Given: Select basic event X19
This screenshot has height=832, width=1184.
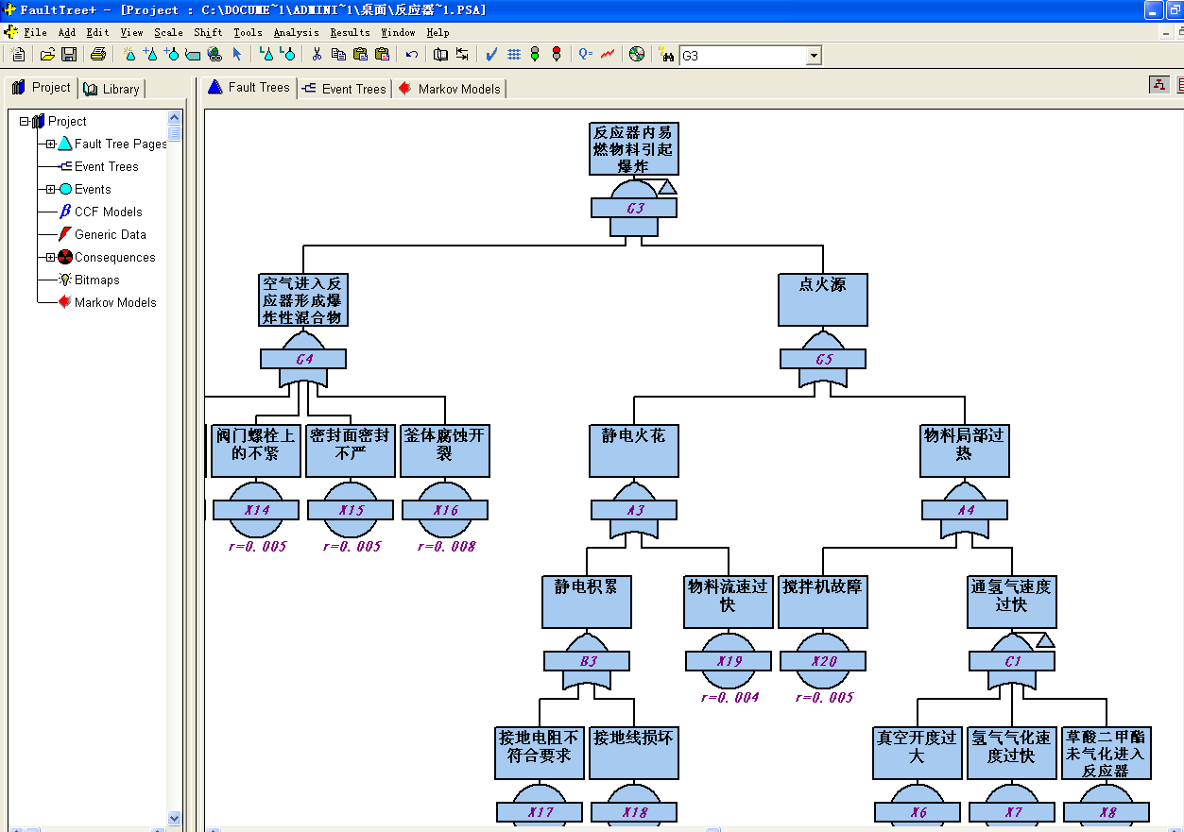Looking at the screenshot, I should [729, 661].
